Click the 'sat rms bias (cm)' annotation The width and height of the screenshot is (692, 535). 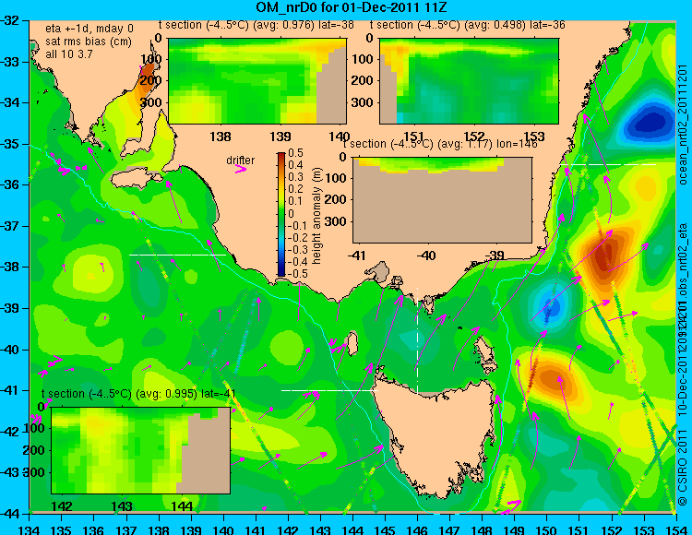[89, 42]
